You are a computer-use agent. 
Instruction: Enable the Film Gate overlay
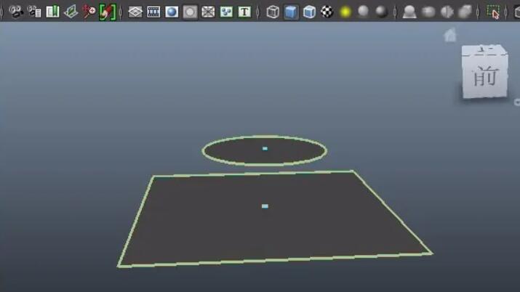pos(153,12)
